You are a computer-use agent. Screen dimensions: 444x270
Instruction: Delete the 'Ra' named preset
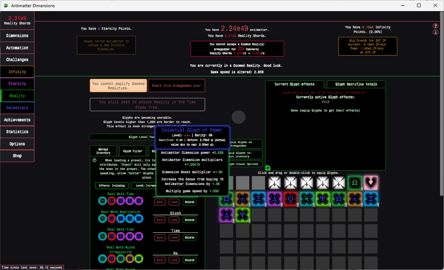pyautogui.click(x=189, y=260)
